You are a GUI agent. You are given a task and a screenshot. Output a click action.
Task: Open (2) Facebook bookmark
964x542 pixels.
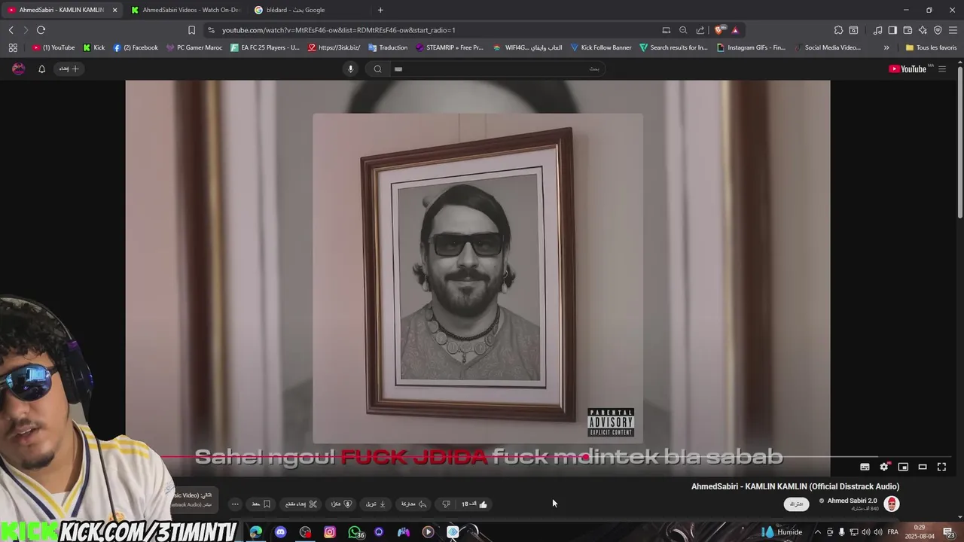point(136,47)
